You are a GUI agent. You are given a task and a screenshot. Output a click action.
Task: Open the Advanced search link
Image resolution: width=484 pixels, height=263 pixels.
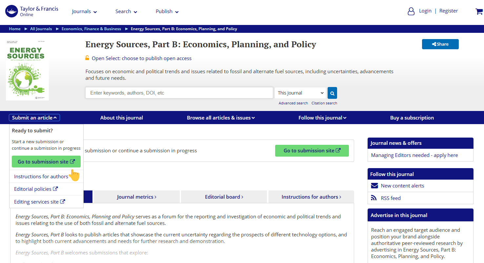(293, 103)
